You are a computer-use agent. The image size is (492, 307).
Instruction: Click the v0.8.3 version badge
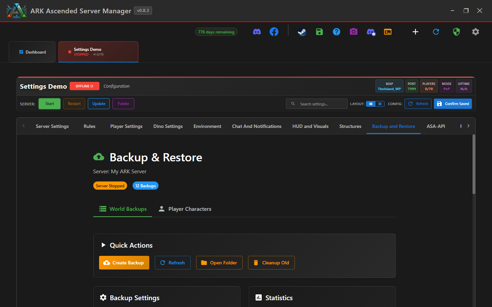143,11
